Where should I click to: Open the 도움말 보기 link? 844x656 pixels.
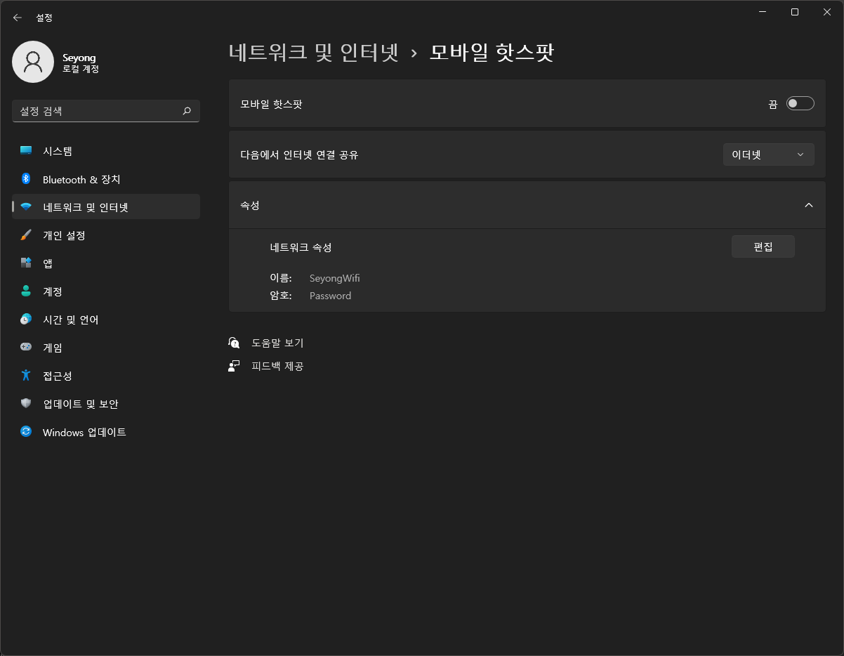[x=277, y=343]
